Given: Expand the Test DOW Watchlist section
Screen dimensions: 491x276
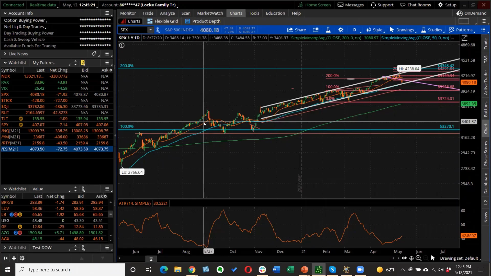Looking at the screenshot, I should pyautogui.click(x=5, y=248).
